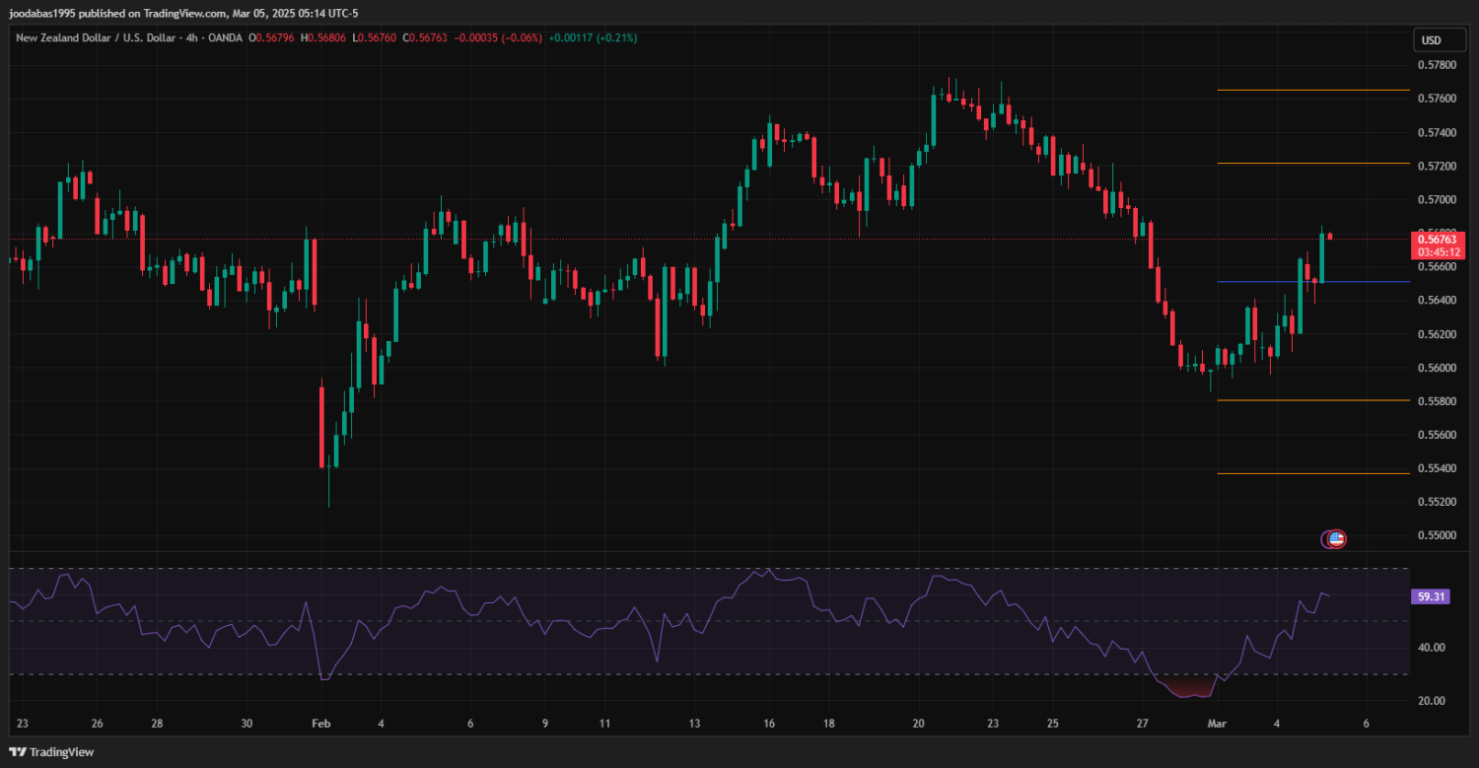Click the 0.55200 price axis label
Image resolution: width=1479 pixels, height=768 pixels.
1437,501
